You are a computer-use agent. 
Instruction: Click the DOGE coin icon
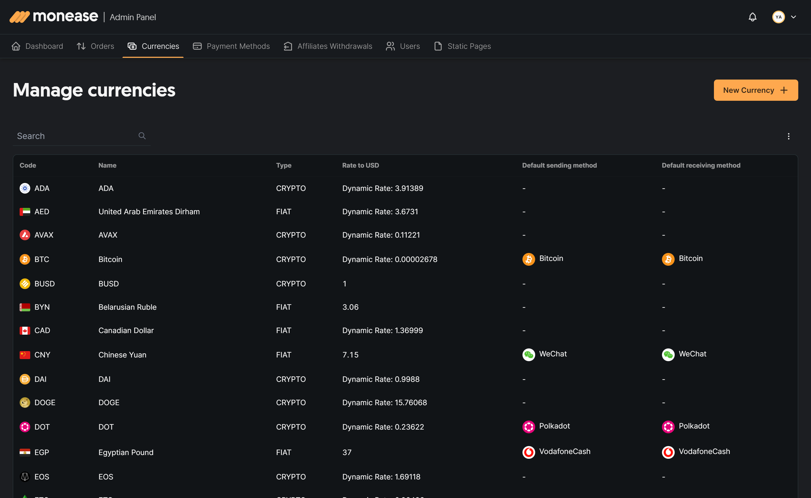coord(25,403)
